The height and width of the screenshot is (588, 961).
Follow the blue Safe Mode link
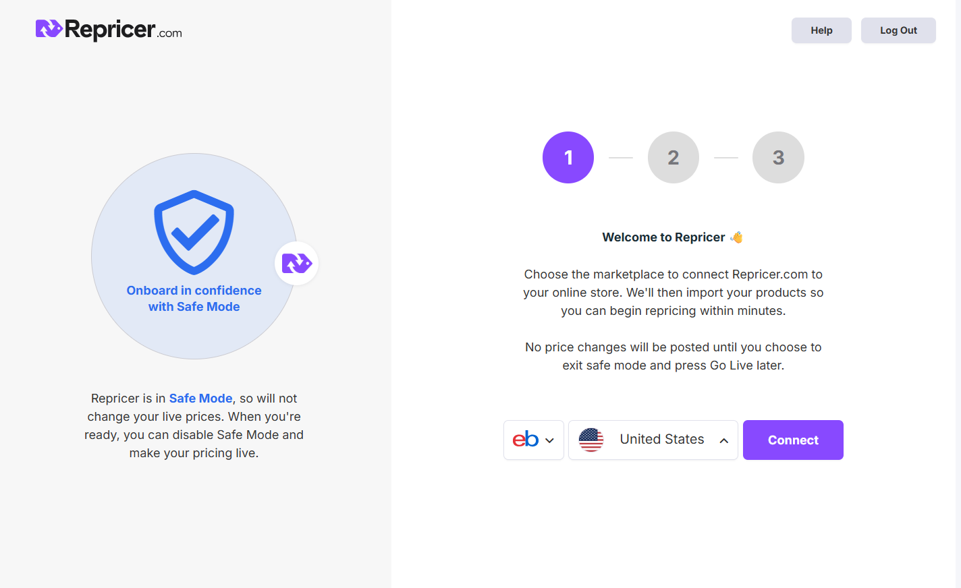200,399
